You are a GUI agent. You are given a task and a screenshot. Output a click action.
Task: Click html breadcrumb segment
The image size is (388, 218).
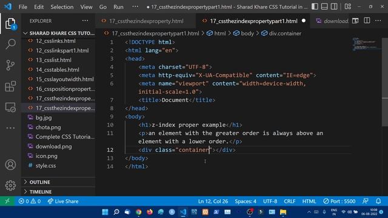tap(216, 33)
